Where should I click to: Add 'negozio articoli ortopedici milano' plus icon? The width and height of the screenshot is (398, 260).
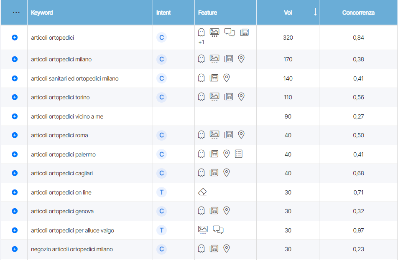pos(15,249)
